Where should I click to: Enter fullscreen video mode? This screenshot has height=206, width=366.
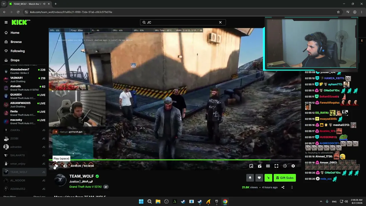click(276, 166)
